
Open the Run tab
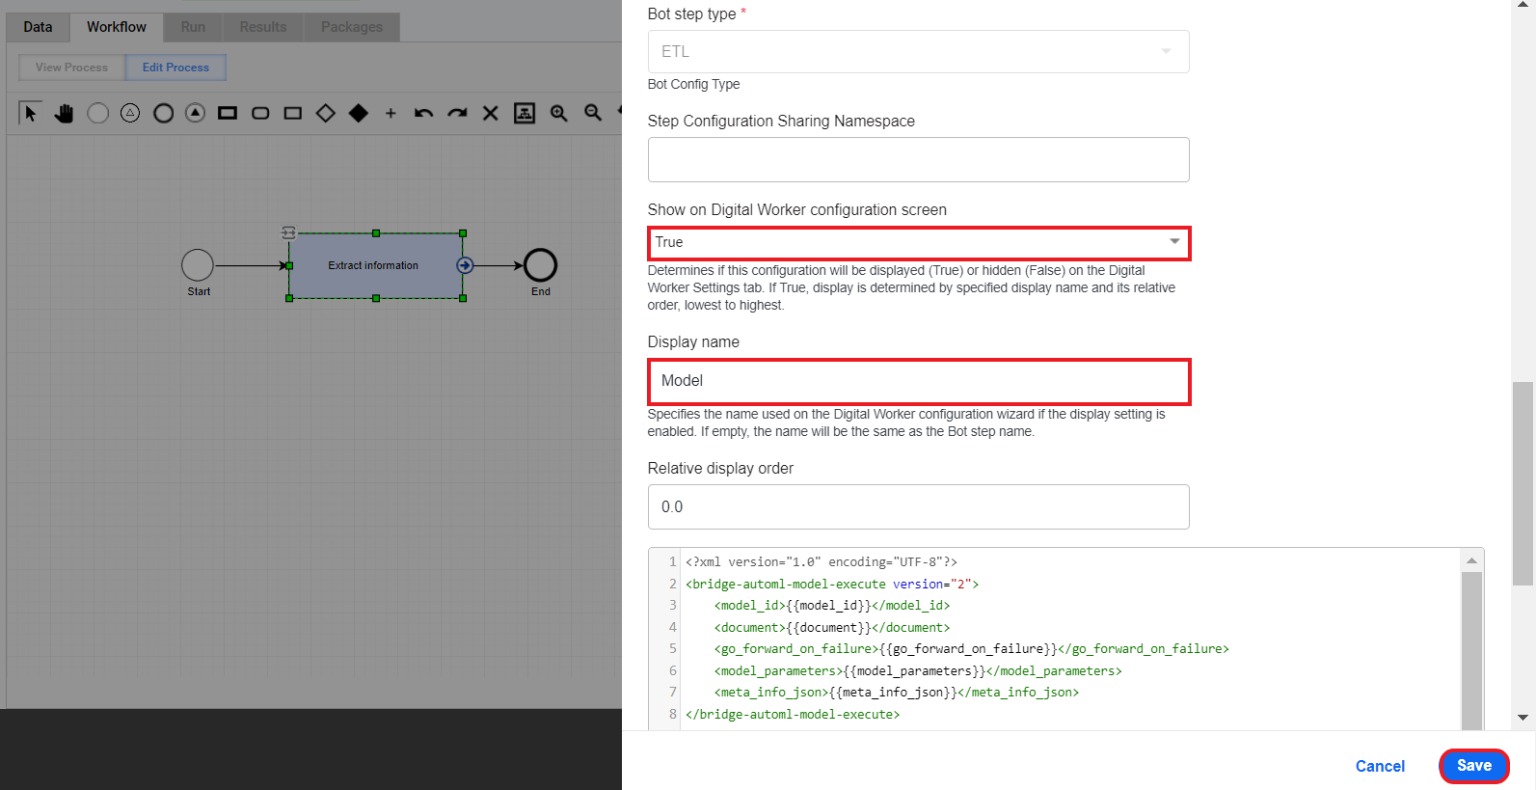(193, 27)
